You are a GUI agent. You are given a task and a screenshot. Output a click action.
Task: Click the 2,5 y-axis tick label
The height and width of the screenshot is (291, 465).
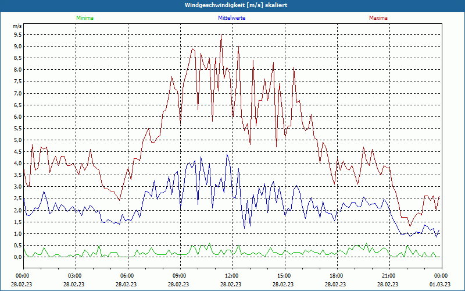(17, 198)
